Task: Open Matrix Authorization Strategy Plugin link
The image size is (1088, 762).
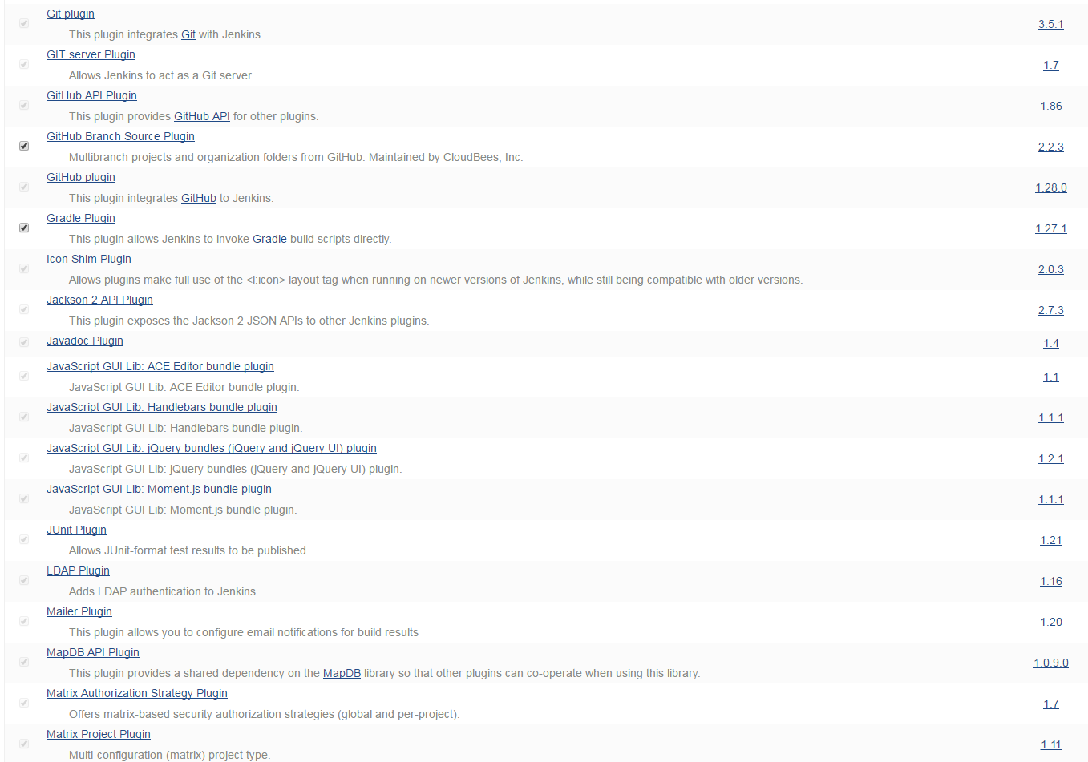Action: [x=137, y=693]
